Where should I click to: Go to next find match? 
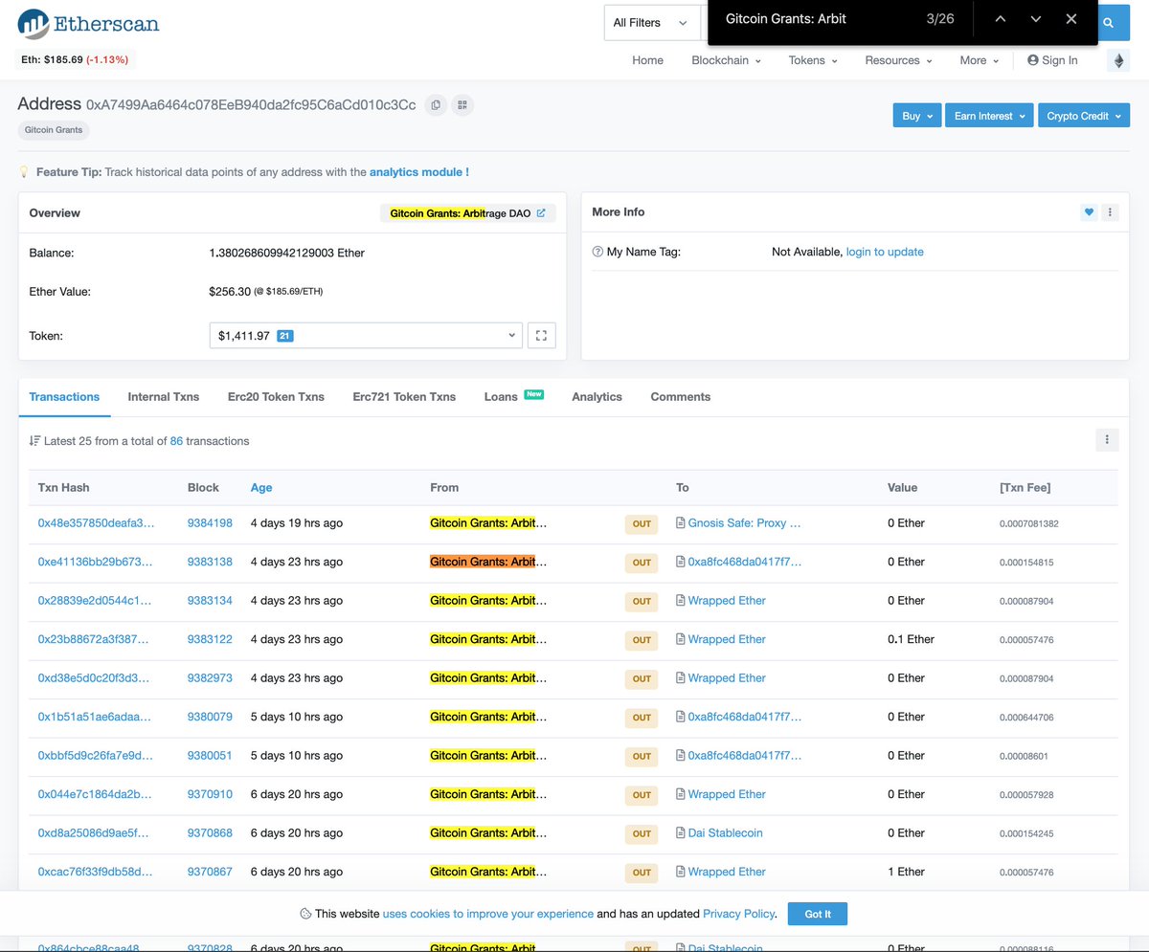point(1035,19)
